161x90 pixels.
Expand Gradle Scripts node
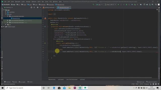tap(4, 27)
